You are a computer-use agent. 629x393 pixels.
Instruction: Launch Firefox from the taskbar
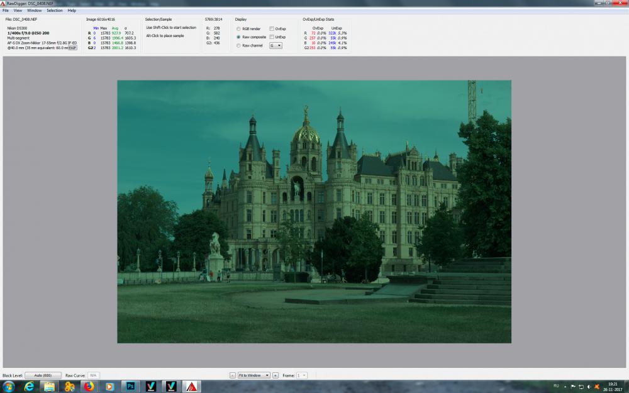point(89,387)
